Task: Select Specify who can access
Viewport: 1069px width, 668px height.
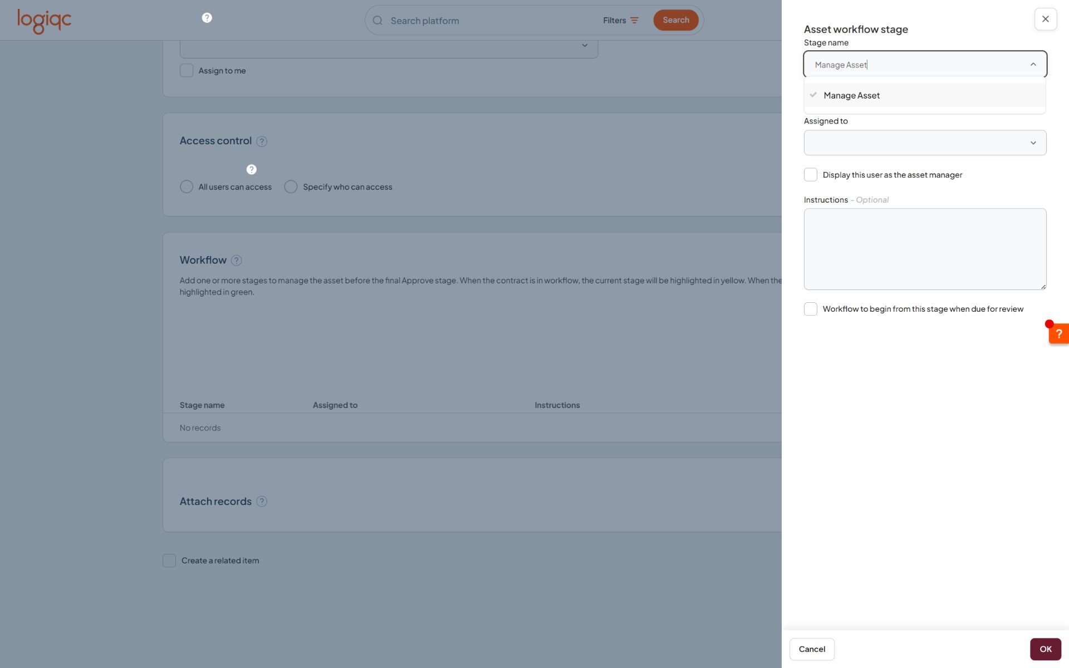Action: point(291,186)
